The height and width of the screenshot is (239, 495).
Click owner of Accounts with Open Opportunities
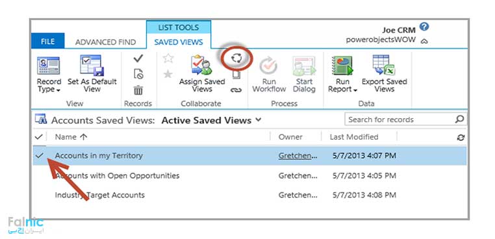[298, 175]
